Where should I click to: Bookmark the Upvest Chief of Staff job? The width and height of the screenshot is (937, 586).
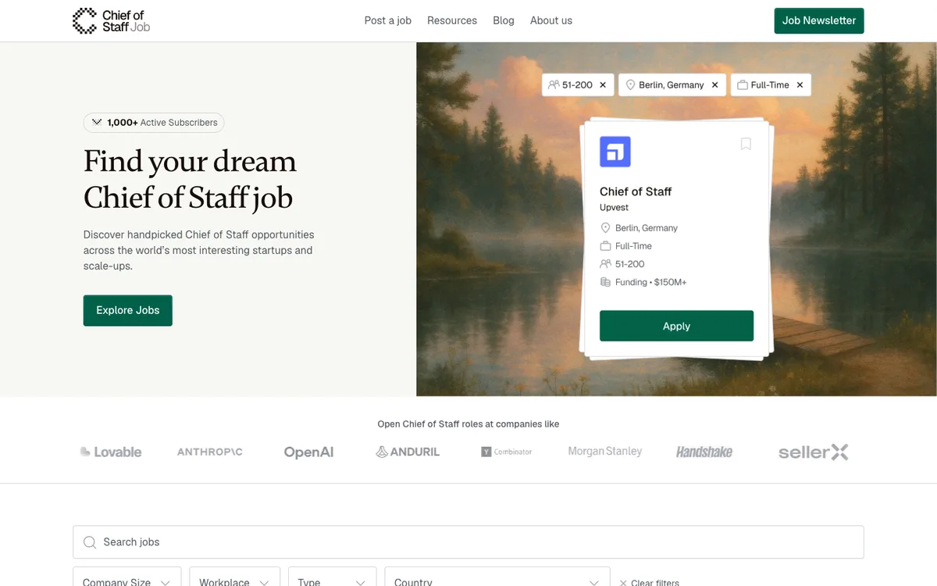pyautogui.click(x=746, y=144)
